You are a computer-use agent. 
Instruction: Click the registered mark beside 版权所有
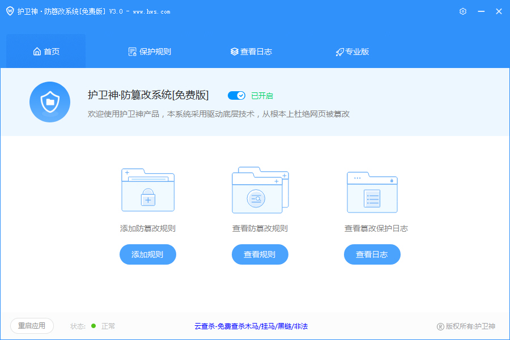tap(440, 326)
